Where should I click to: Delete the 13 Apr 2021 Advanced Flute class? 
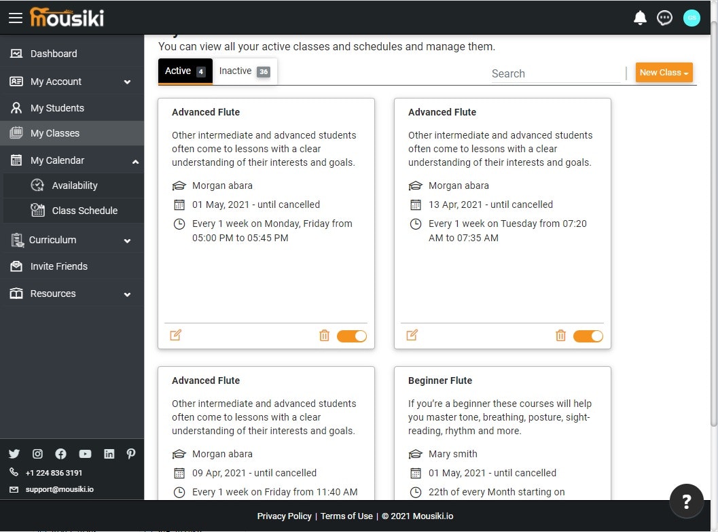pos(560,336)
